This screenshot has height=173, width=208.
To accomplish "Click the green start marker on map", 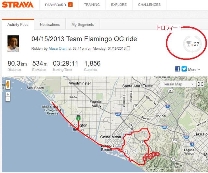I will click(78, 118).
